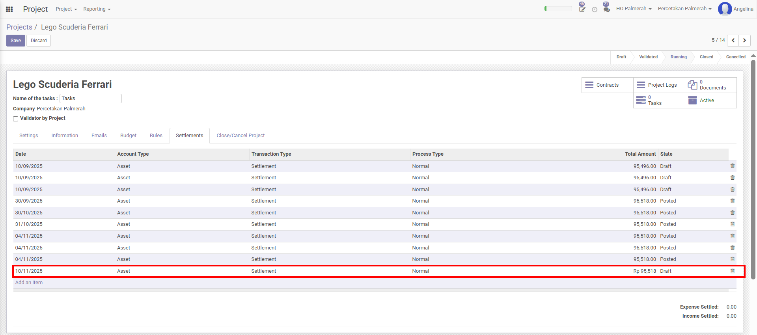Click the Name of the tasks input field
757x335 pixels.
click(90, 99)
